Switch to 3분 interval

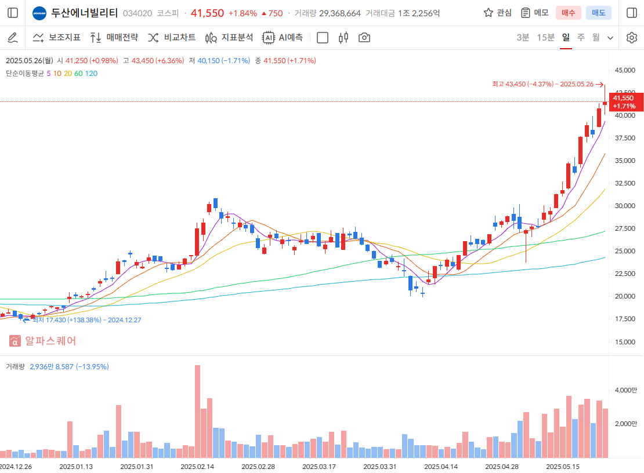(523, 38)
